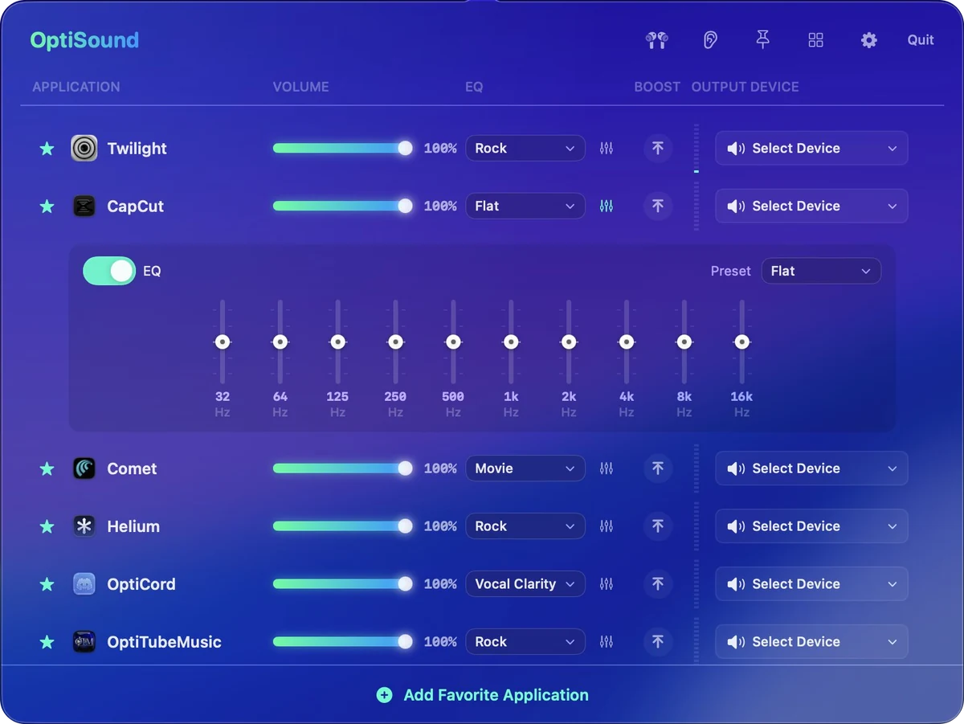
Task: Click the plus icon beside Add Favorite Application
Action: click(x=385, y=695)
